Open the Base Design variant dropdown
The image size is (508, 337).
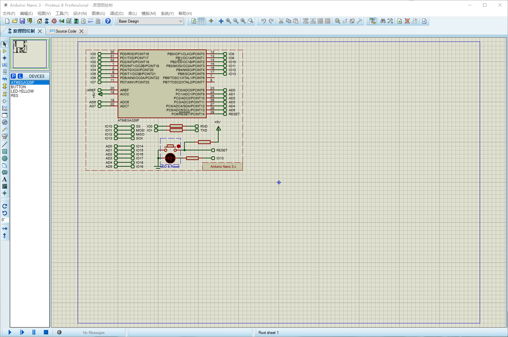(x=151, y=21)
